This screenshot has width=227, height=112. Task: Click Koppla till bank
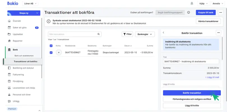tap(206, 12)
